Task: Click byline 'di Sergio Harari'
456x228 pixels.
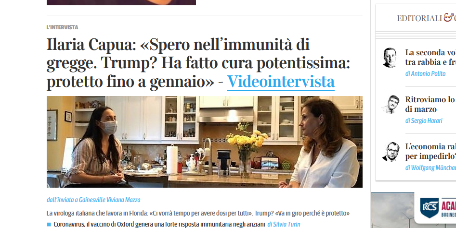Action: click(x=424, y=120)
